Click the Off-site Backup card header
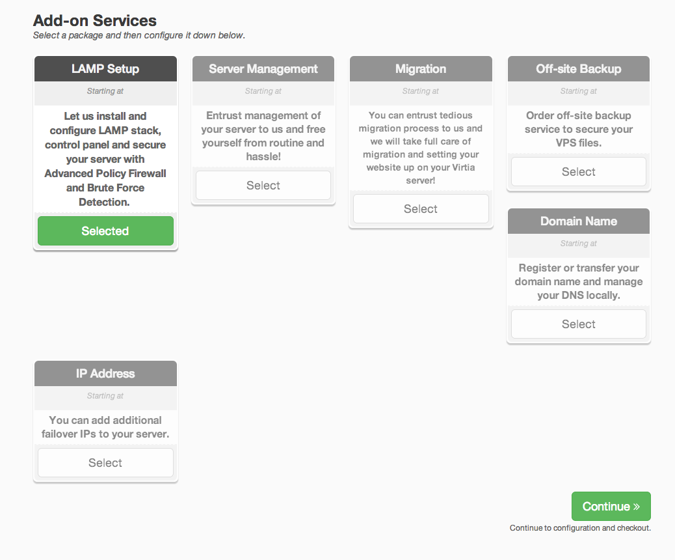The width and height of the screenshot is (675, 560). (x=579, y=69)
